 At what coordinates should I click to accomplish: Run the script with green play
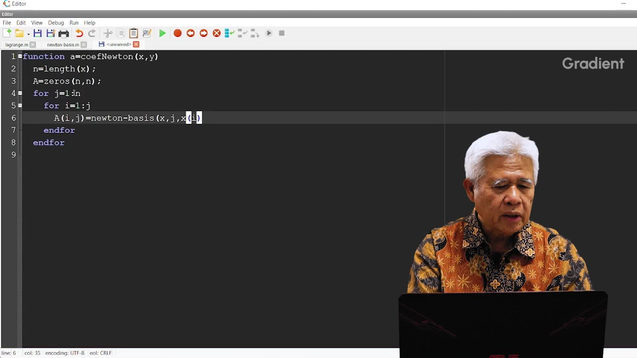(162, 33)
